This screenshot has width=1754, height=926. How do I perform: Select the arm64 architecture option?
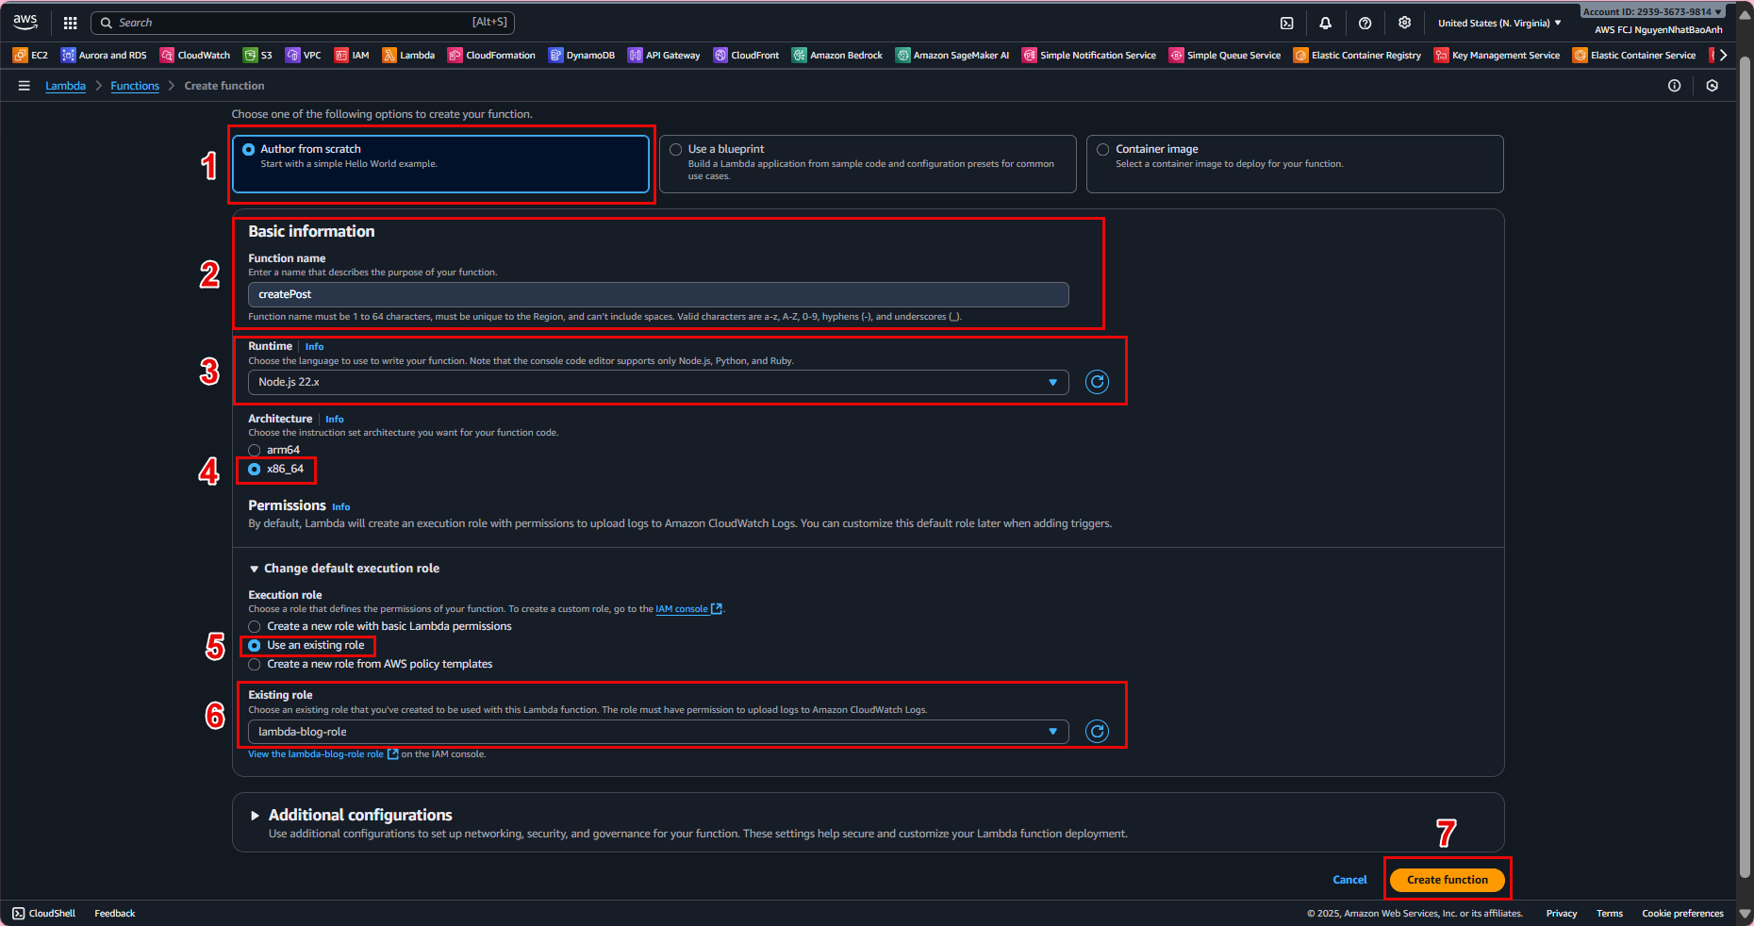(255, 451)
